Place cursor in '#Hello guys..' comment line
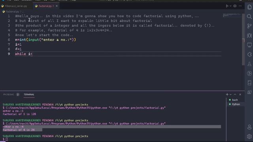253x142 pixels. click(x=107, y=16)
